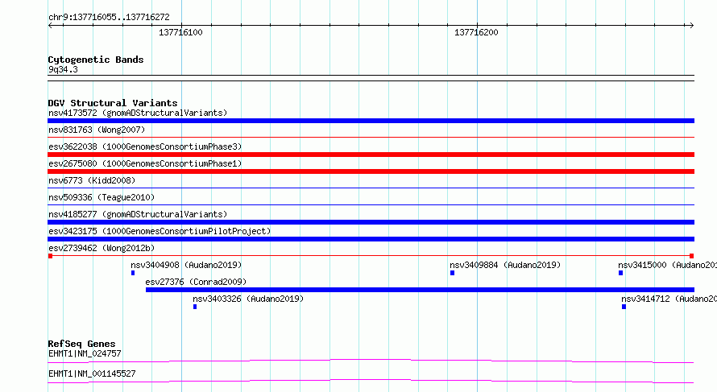717x392 pixels.
Task: Click the thick red bar under esv3622038
Action: point(371,155)
